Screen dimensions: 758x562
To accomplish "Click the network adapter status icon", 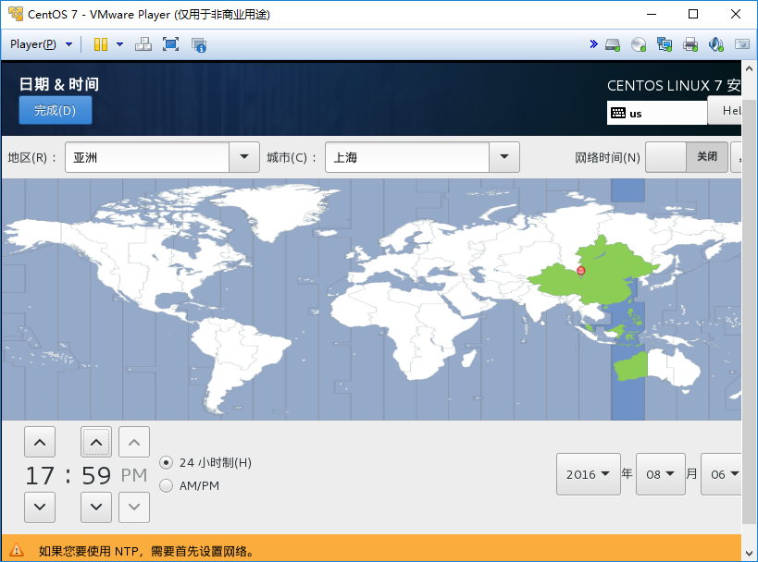I will pyautogui.click(x=665, y=43).
